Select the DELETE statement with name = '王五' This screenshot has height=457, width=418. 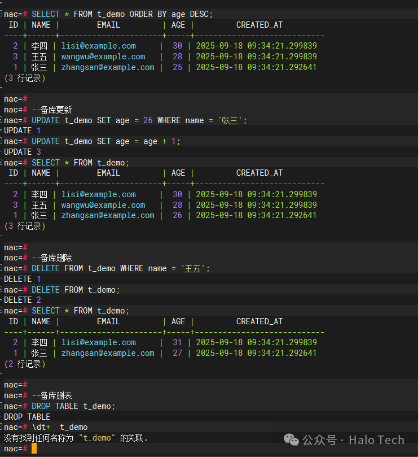(107, 268)
